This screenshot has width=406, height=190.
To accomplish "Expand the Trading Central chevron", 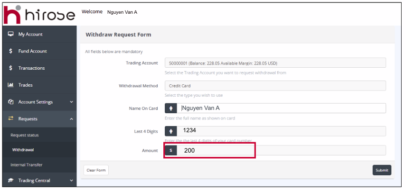I will [x=71, y=181].
